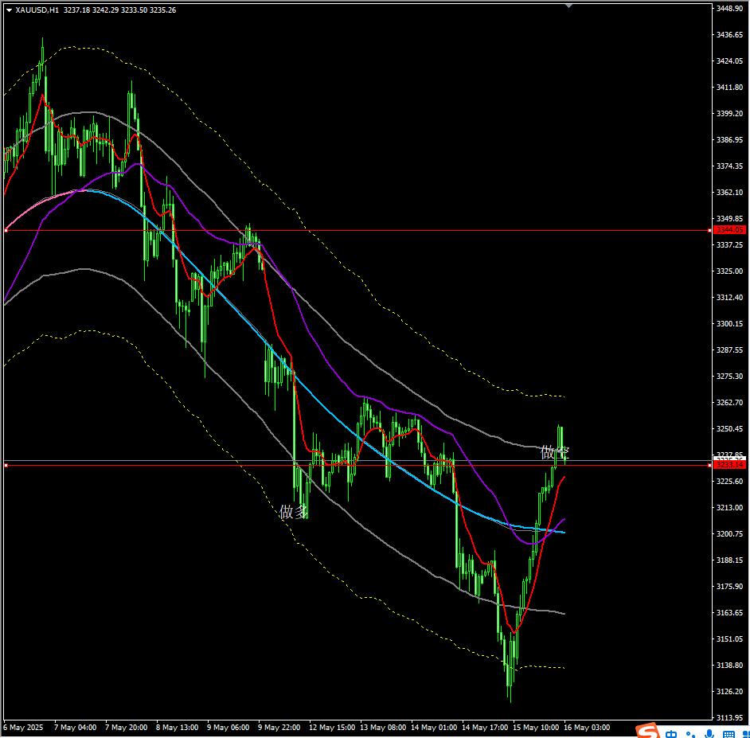The image size is (750, 738).
Task: Click the Sogou input method S icon
Action: [648, 731]
